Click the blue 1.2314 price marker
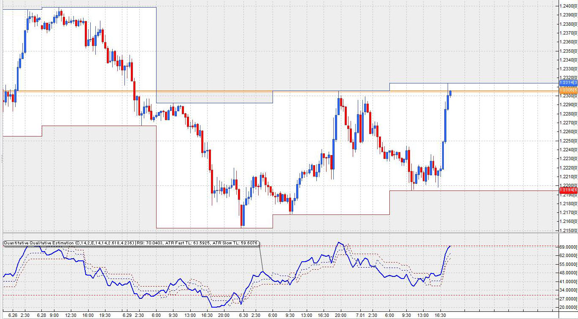Viewport: 578px width, 319px height. (568, 83)
